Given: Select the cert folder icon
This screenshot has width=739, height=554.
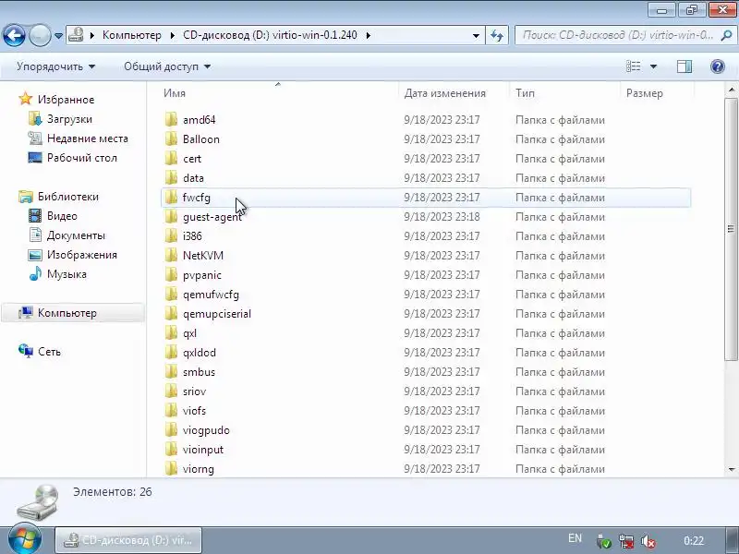Looking at the screenshot, I should pos(172,158).
